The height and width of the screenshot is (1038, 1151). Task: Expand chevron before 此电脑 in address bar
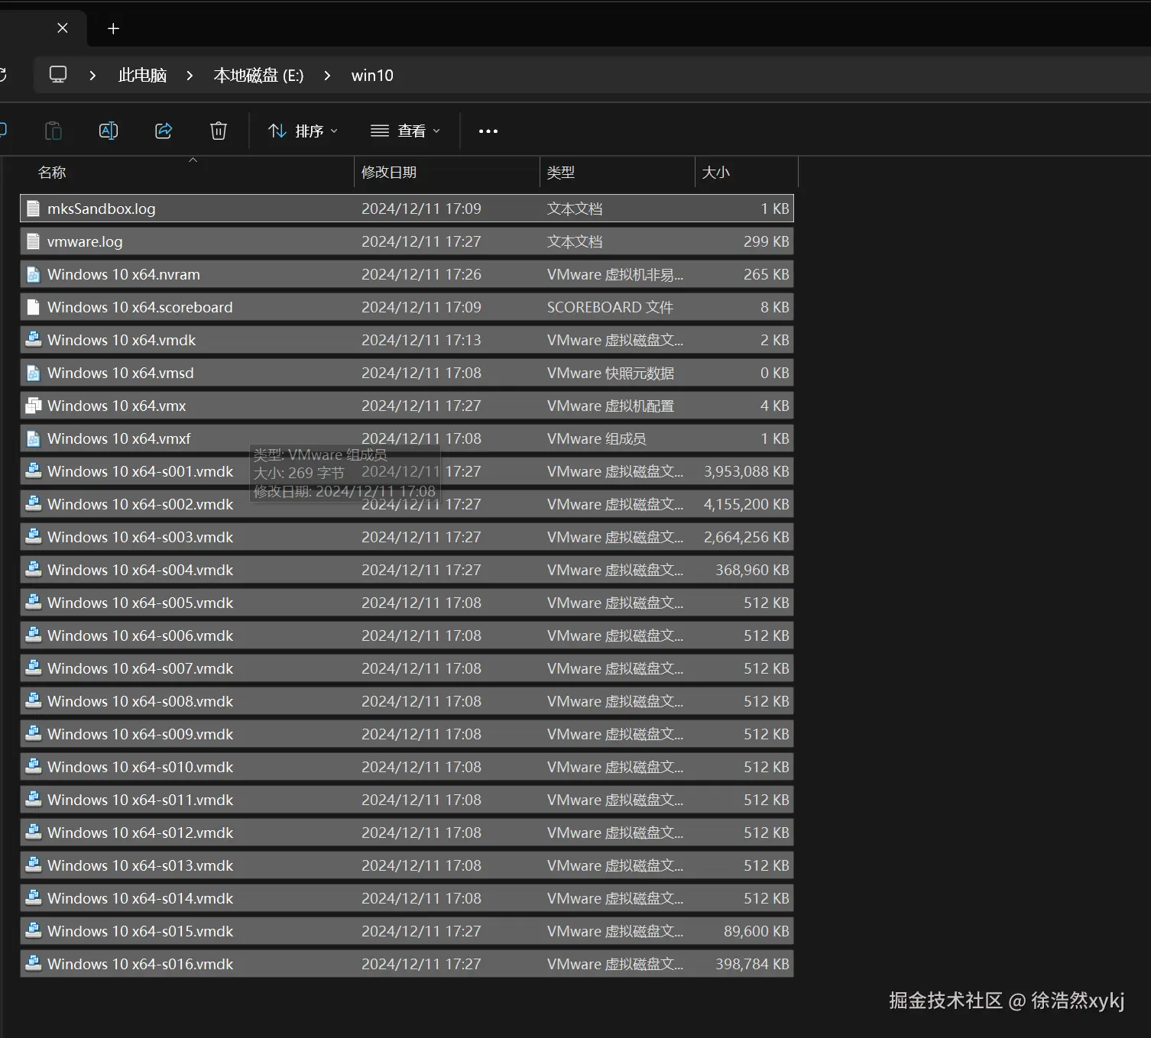coord(92,75)
